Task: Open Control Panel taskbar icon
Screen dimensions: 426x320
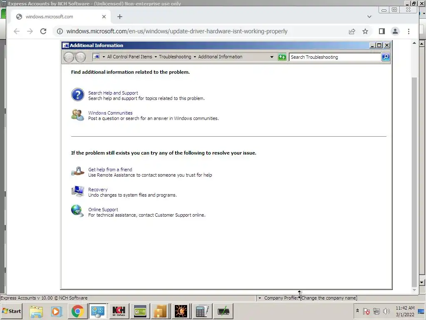Action: (x=98, y=311)
